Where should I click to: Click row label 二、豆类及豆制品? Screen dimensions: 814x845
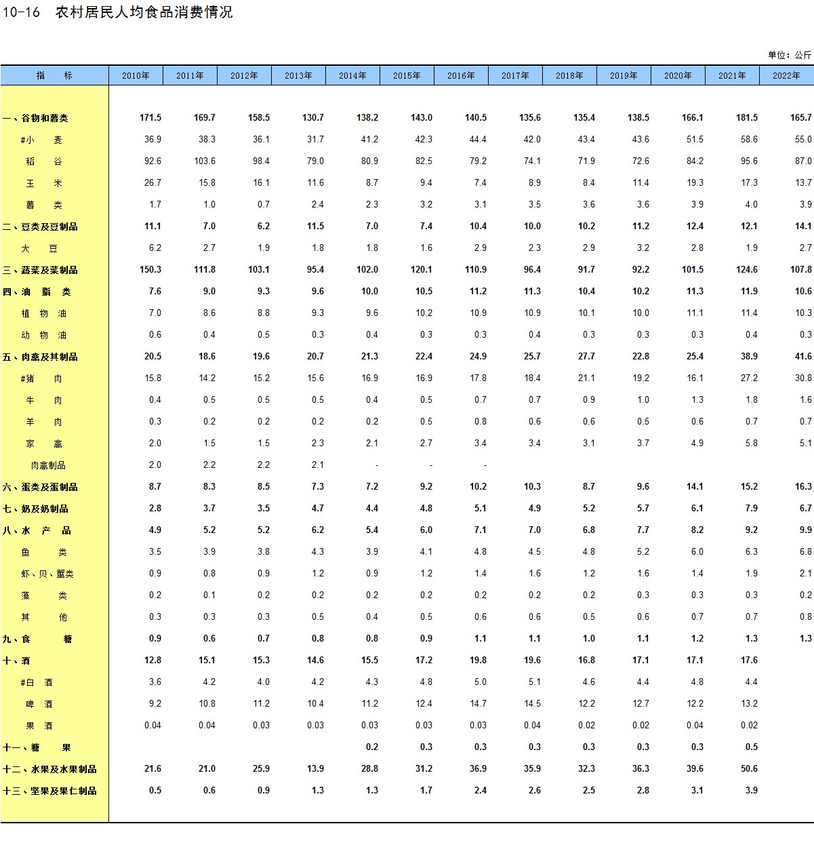40,227
